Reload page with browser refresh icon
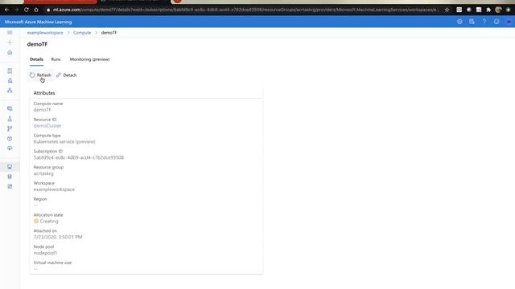This screenshot has height=289, width=515. (x=27, y=10)
